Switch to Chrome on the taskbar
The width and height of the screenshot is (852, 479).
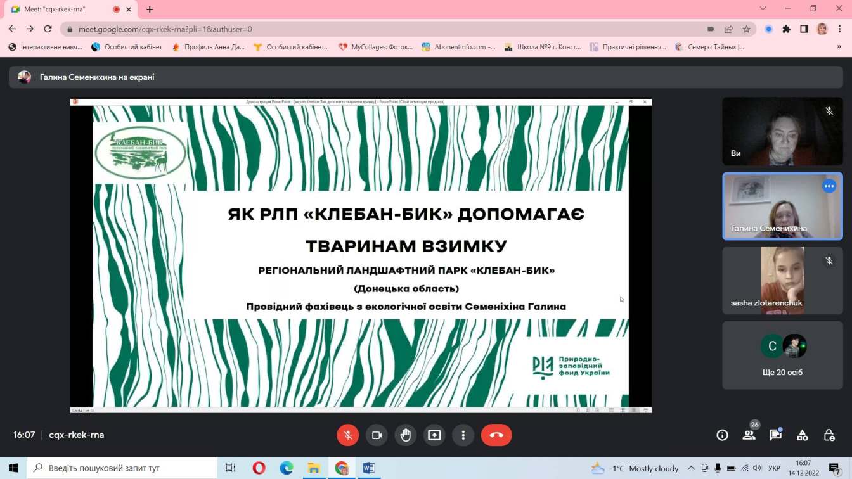[x=342, y=468]
